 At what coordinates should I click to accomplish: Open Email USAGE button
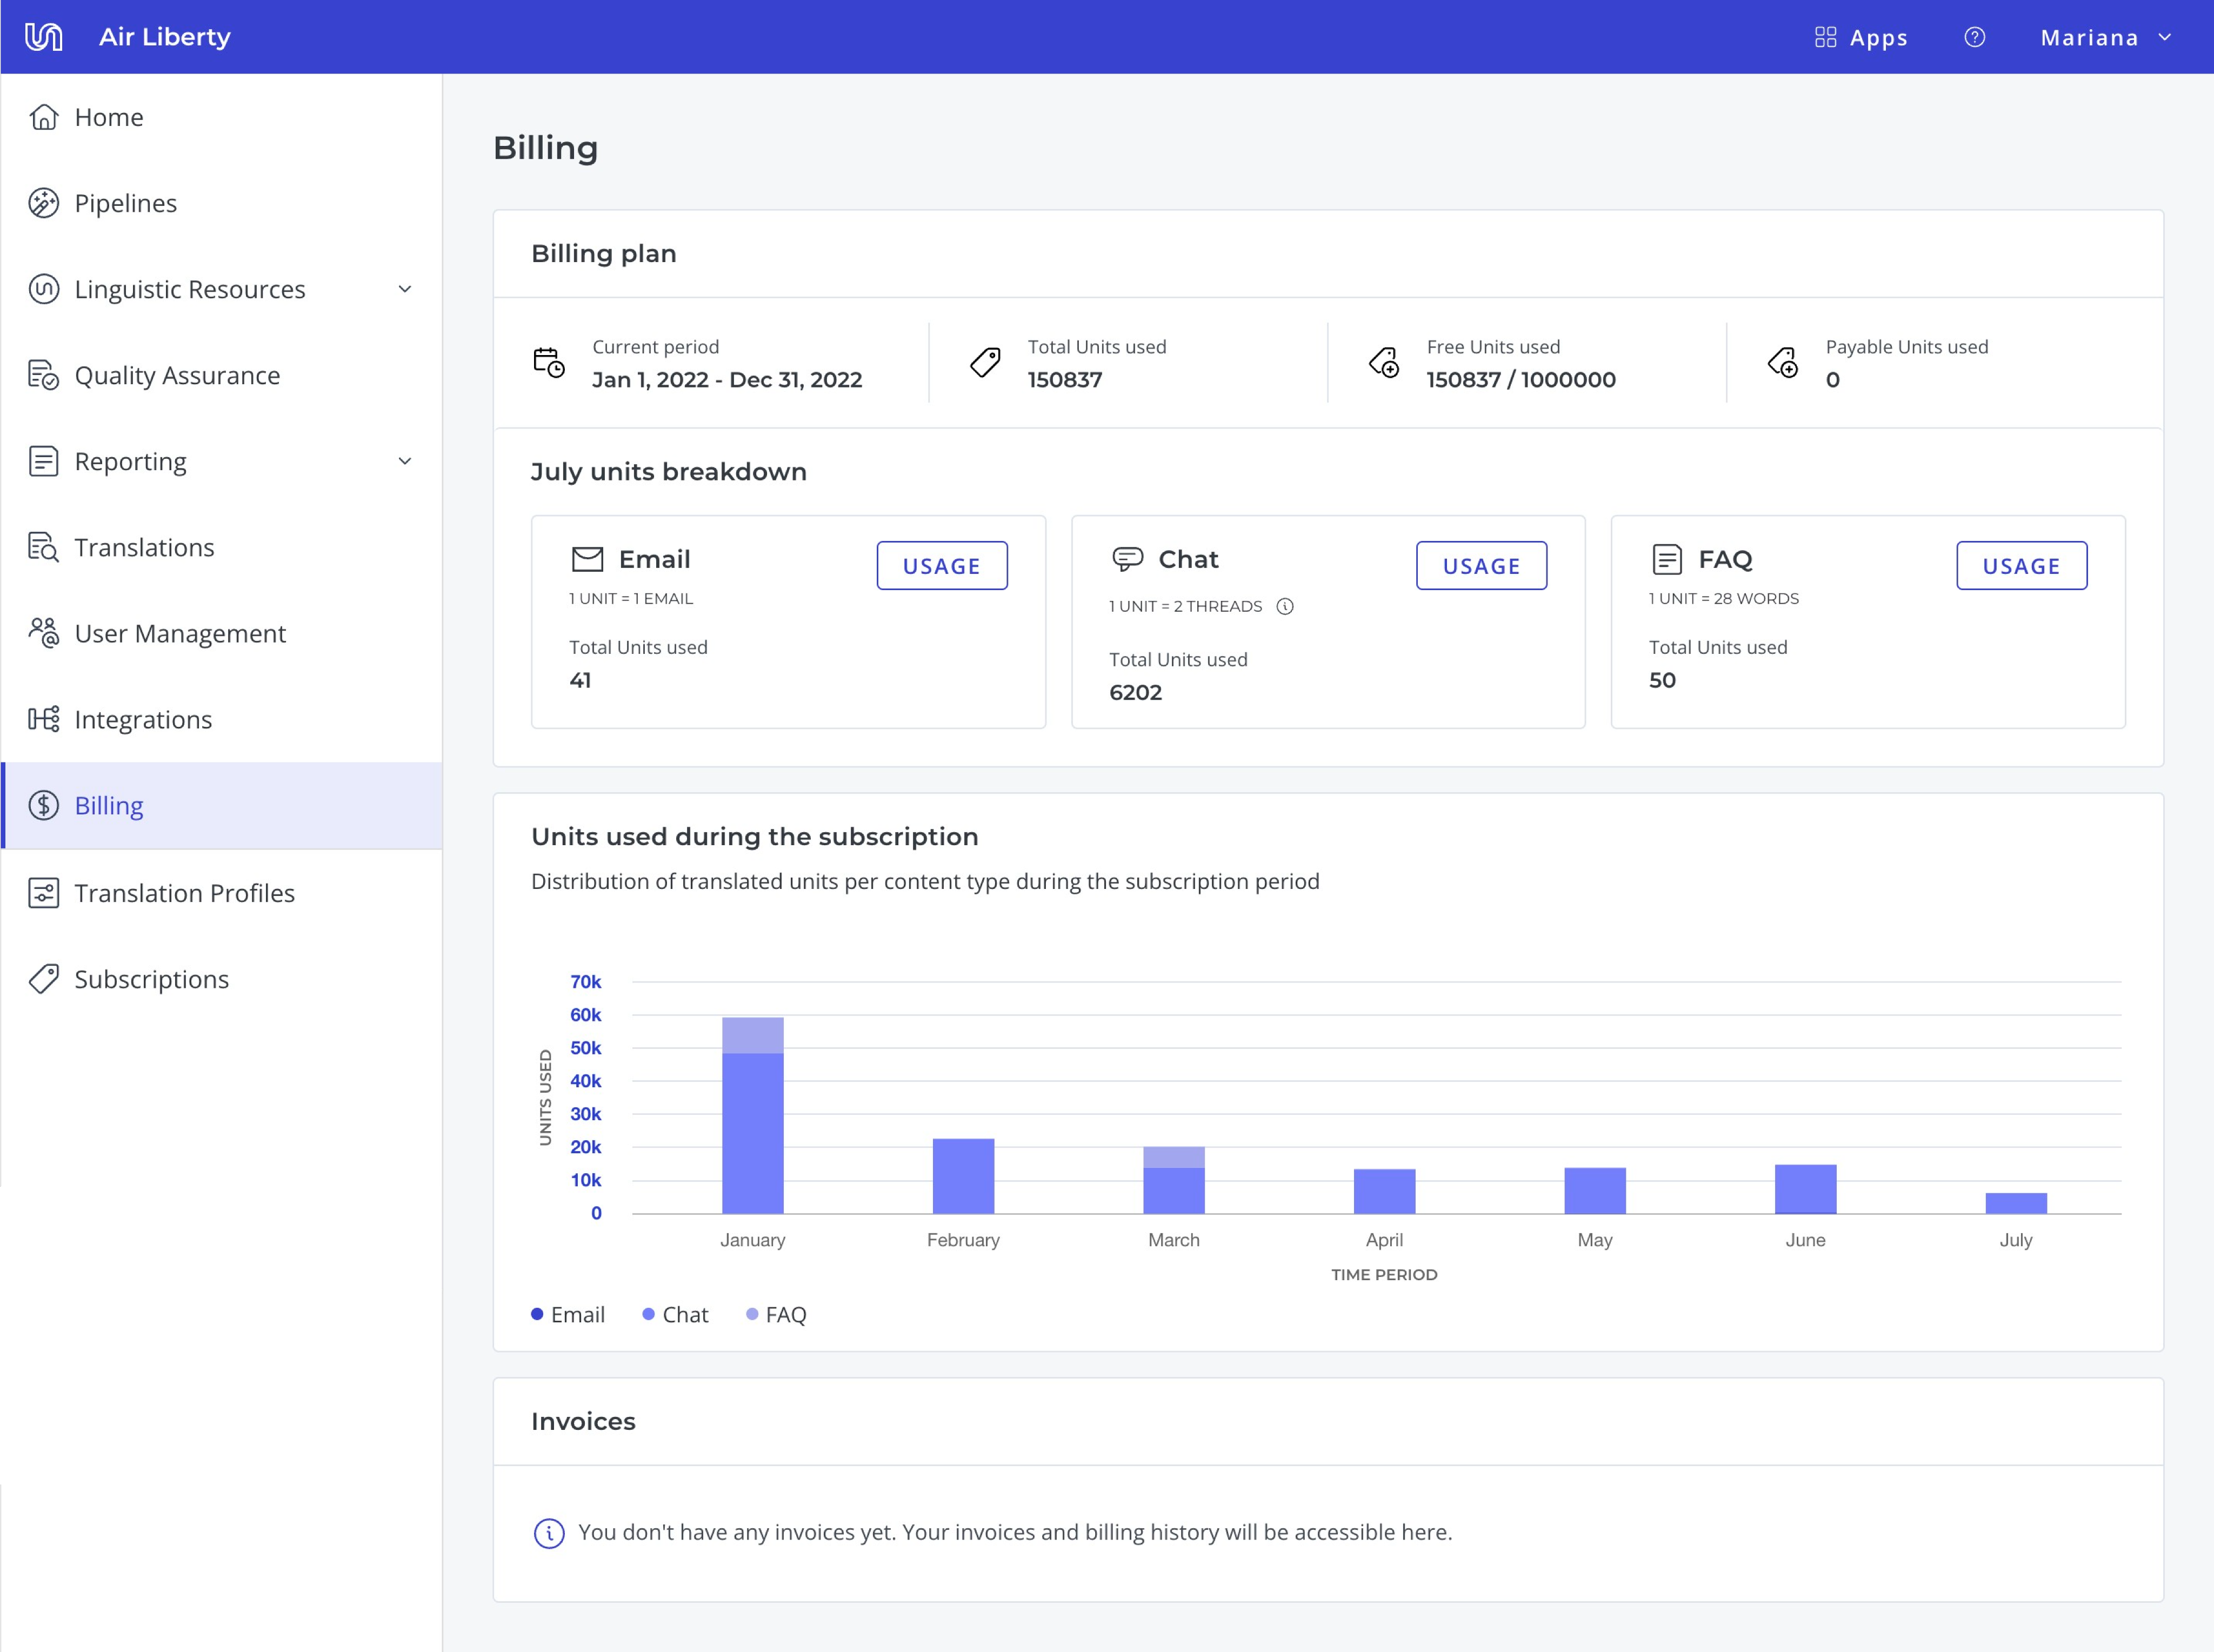point(942,566)
